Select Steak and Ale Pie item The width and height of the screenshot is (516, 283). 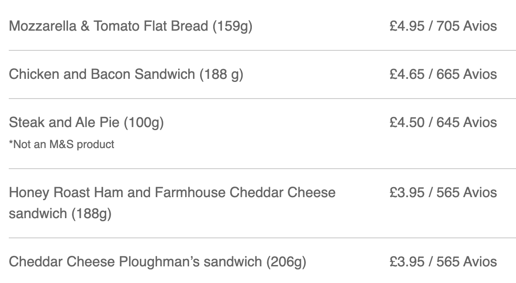[x=86, y=123]
